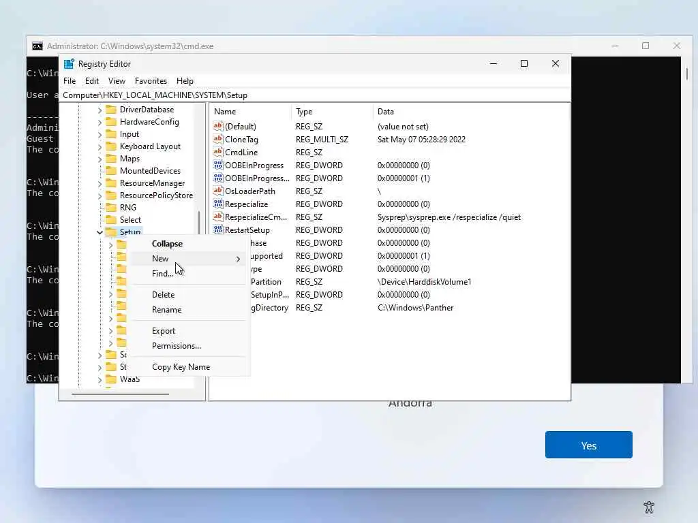Maximize the Registry Editor window
The width and height of the screenshot is (698, 523).
(x=524, y=63)
